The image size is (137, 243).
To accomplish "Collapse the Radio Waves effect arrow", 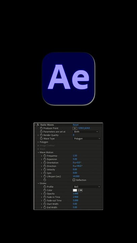I will tap(35, 125).
